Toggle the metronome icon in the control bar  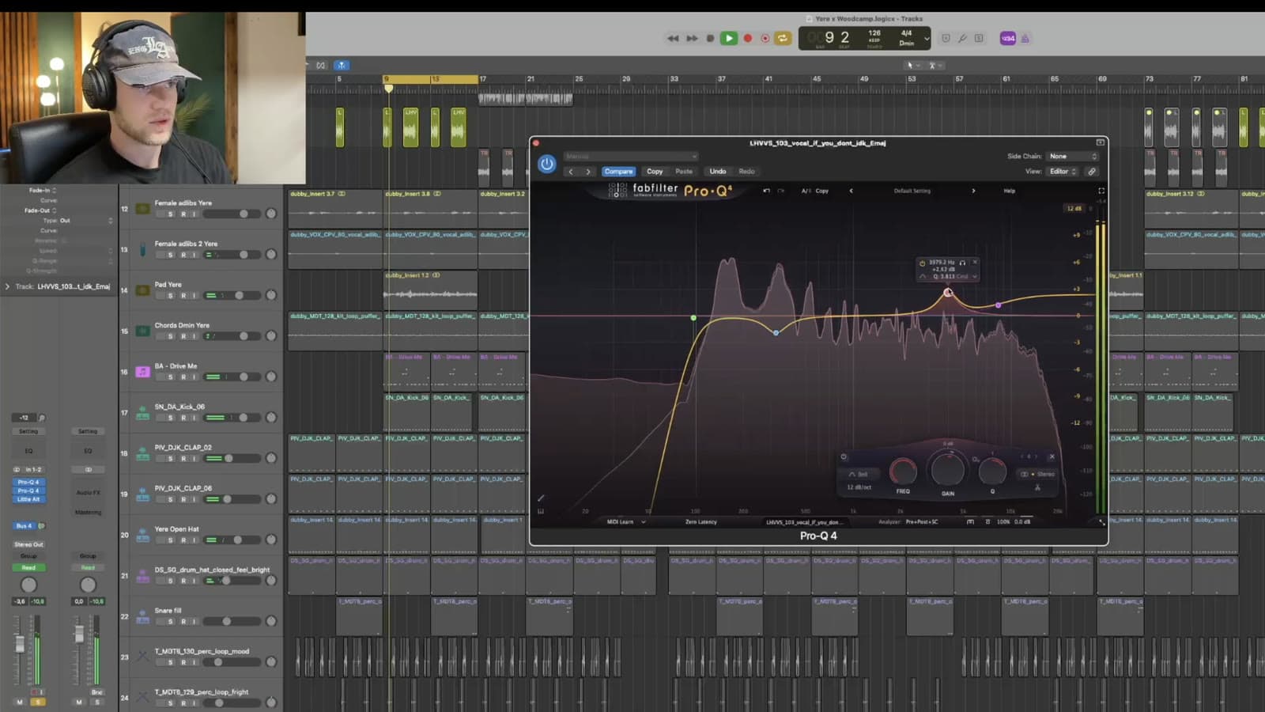pyautogui.click(x=1025, y=38)
